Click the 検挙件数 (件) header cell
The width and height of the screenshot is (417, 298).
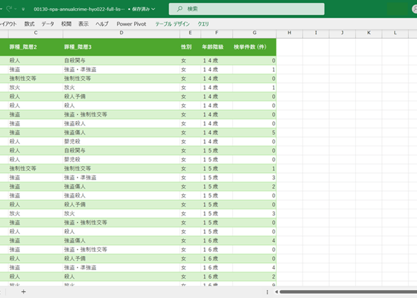[x=255, y=47]
